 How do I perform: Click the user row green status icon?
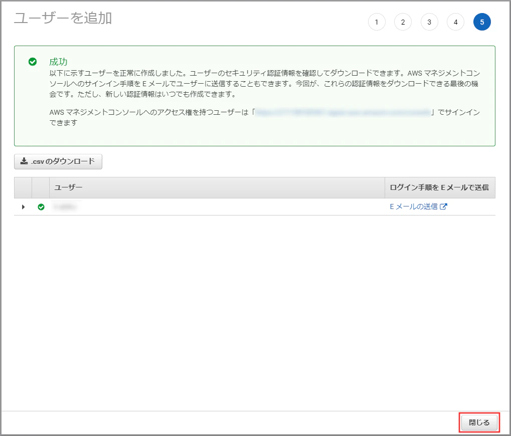41,207
